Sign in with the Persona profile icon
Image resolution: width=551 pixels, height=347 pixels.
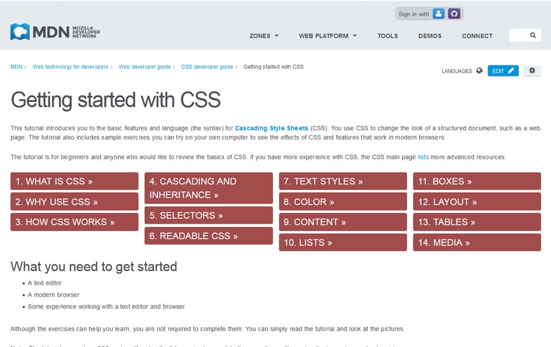(438, 13)
